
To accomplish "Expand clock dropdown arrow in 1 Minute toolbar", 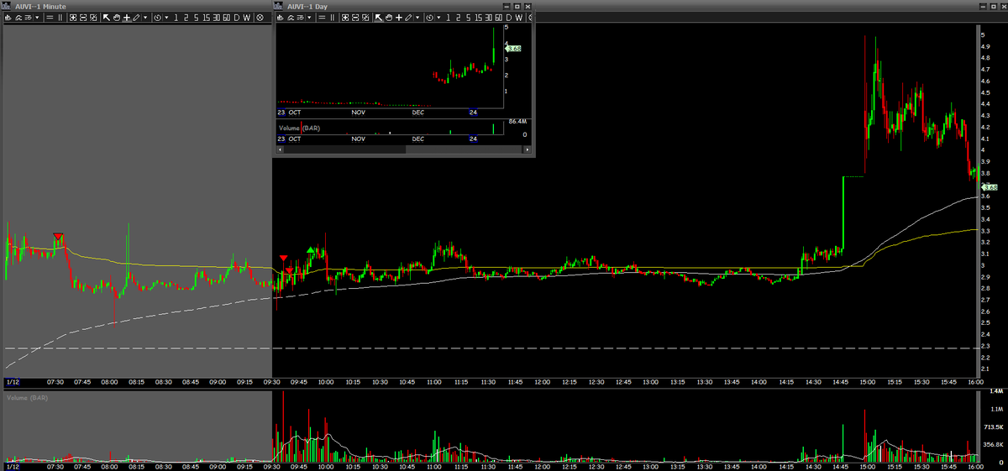I will pyautogui.click(x=166, y=18).
